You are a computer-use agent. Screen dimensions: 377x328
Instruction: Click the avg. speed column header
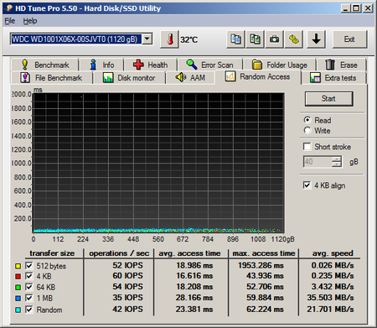pyautogui.click(x=333, y=253)
